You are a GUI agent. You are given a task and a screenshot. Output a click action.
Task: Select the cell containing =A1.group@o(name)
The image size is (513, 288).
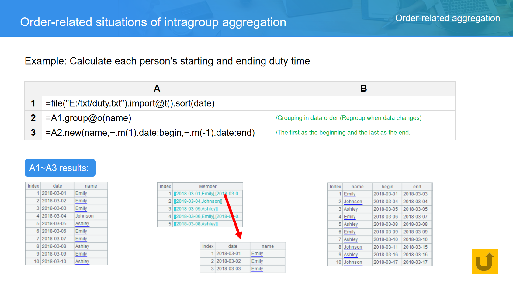tap(157, 118)
